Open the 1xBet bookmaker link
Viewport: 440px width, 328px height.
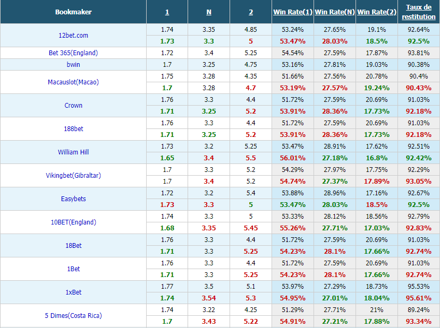[x=73, y=292]
